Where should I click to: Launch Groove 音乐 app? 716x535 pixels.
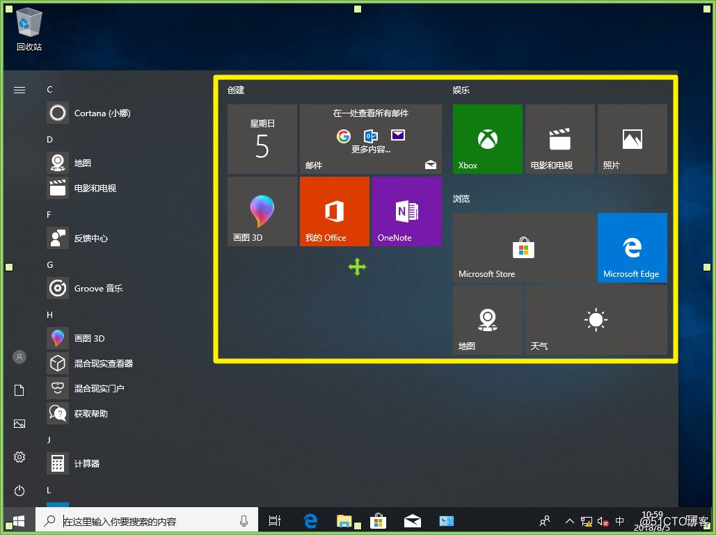pyautogui.click(x=85, y=288)
